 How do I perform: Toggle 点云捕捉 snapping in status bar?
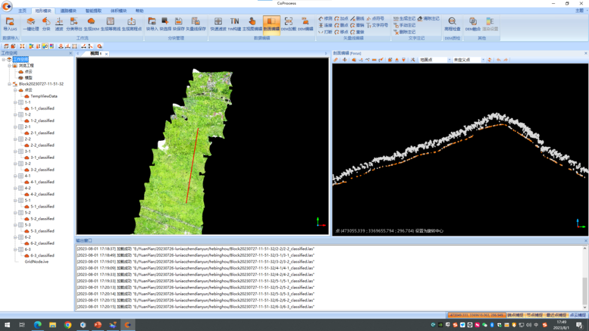[x=578, y=315]
